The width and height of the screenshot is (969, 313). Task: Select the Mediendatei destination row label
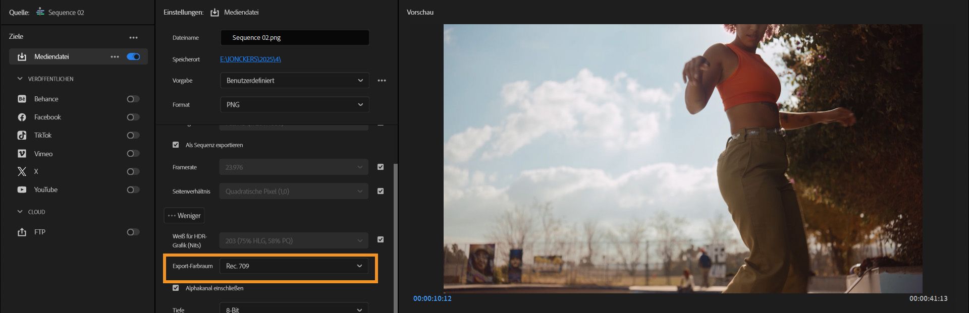pos(51,57)
